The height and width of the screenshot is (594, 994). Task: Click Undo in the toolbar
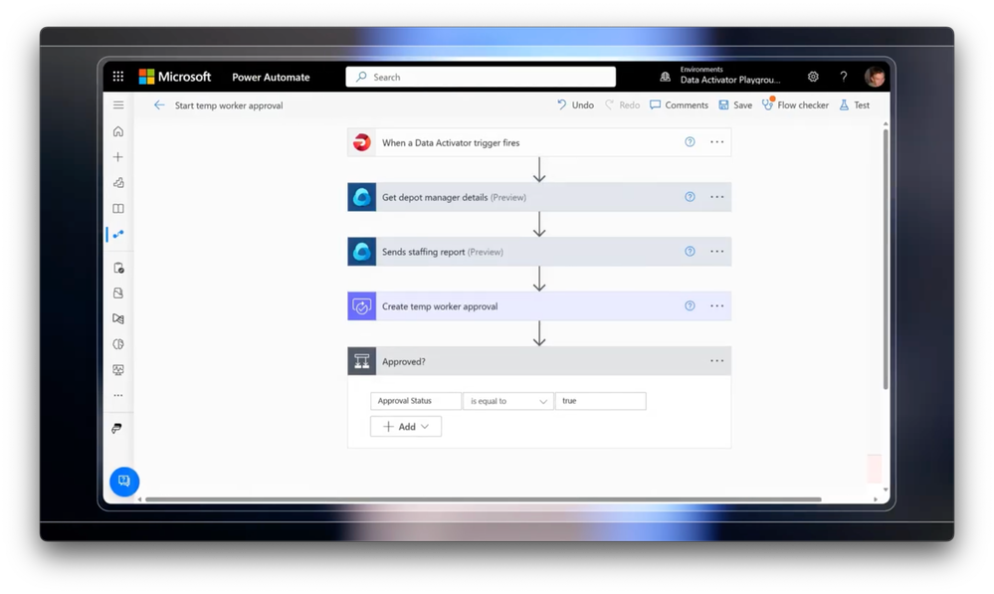(575, 105)
